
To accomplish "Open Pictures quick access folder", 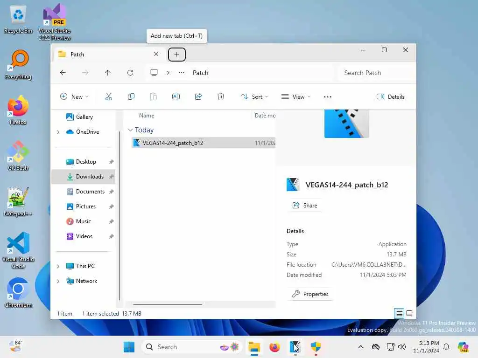I will tap(83, 207).
